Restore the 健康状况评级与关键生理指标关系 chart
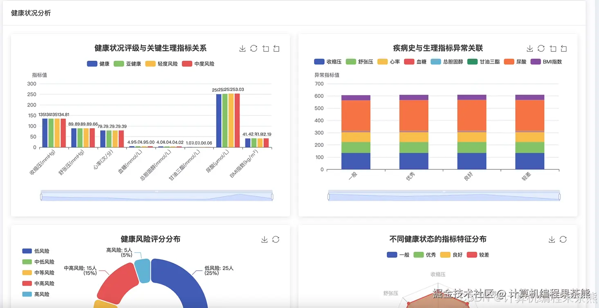This screenshot has height=308, width=599. (254, 49)
